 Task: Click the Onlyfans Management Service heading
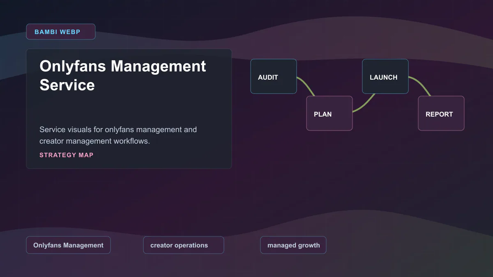pos(123,76)
